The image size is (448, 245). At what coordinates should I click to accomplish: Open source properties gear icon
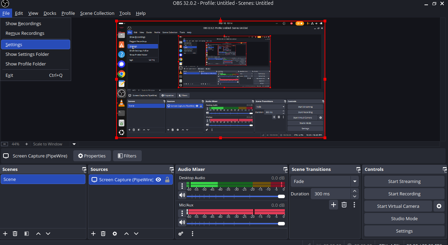pos(115,234)
